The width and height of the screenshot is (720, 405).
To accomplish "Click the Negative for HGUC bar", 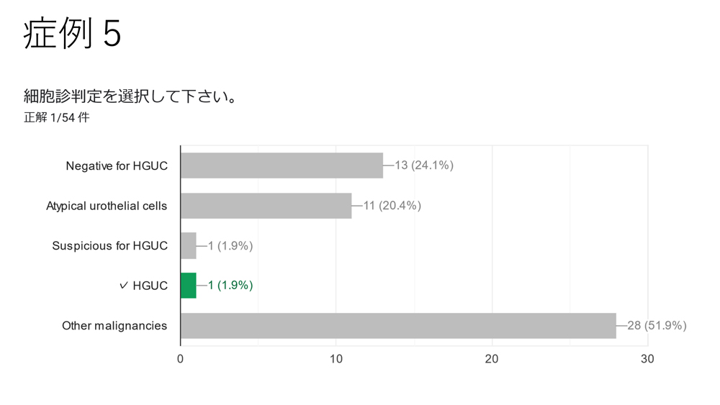I will pyautogui.click(x=282, y=165).
